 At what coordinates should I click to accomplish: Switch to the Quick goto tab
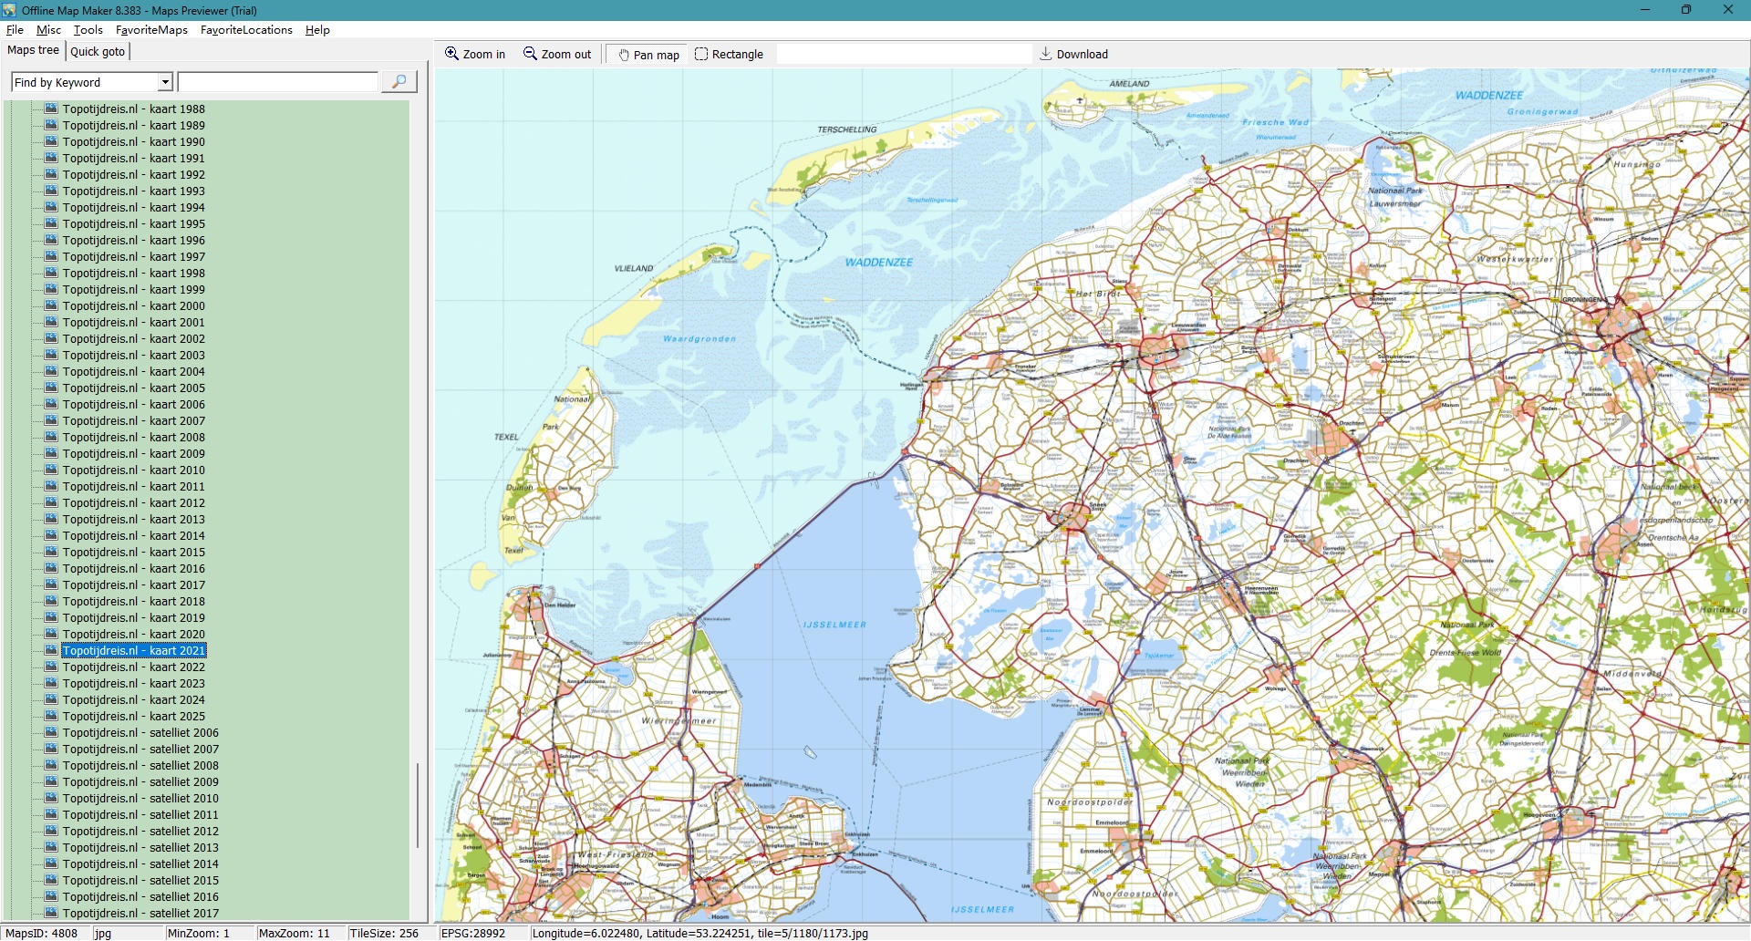tap(98, 51)
